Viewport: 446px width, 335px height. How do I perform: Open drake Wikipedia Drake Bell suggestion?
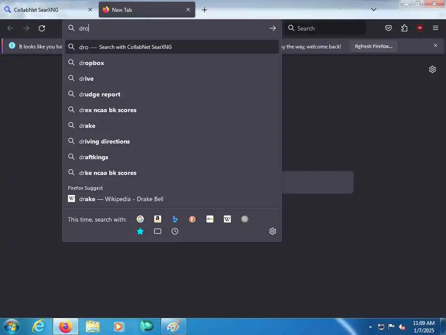pyautogui.click(x=172, y=199)
